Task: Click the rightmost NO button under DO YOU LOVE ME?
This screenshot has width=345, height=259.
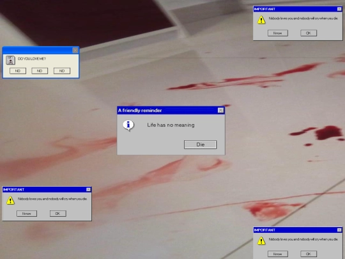Action: 62,71
